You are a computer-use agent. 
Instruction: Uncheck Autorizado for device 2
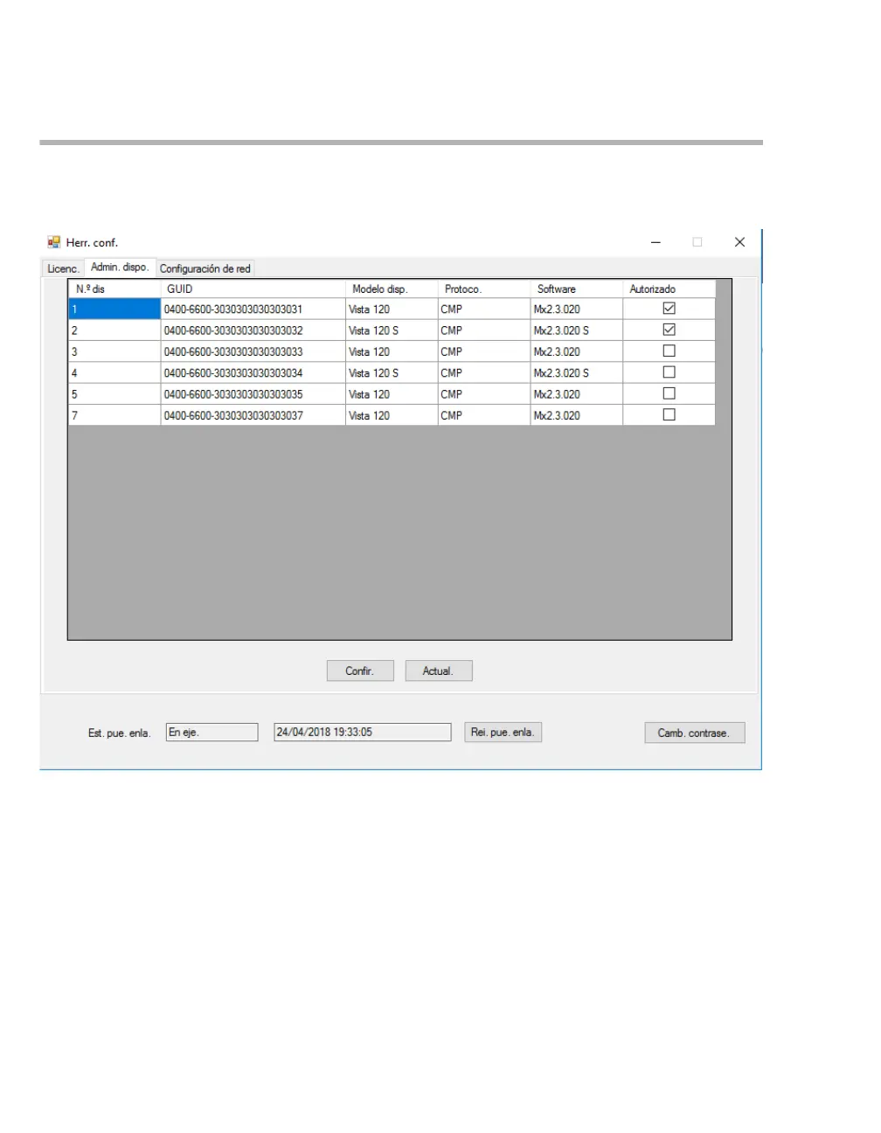click(x=669, y=330)
